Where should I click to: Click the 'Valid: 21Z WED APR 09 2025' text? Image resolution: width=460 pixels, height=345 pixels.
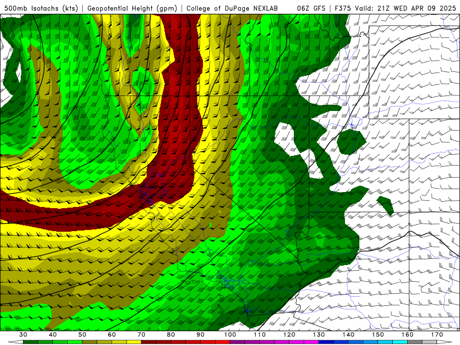[x=405, y=8]
